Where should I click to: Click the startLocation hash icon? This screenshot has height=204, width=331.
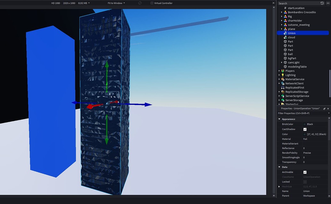(x=285, y=8)
